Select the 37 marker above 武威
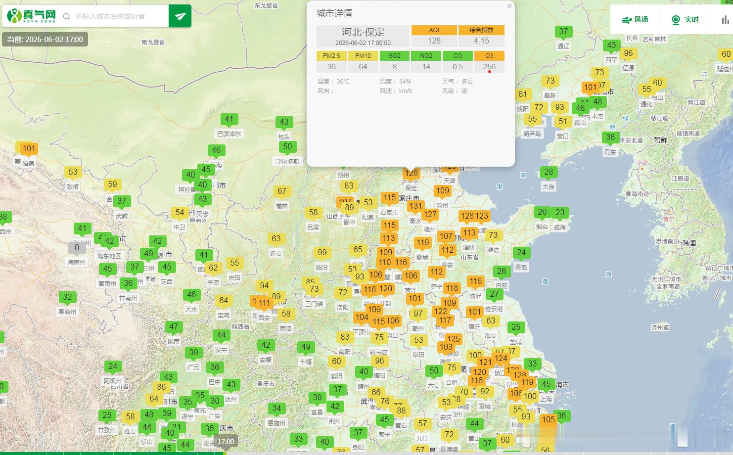 pyautogui.click(x=122, y=201)
